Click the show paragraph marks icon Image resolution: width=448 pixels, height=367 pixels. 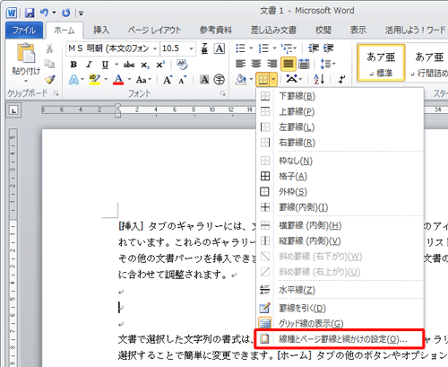(x=342, y=80)
